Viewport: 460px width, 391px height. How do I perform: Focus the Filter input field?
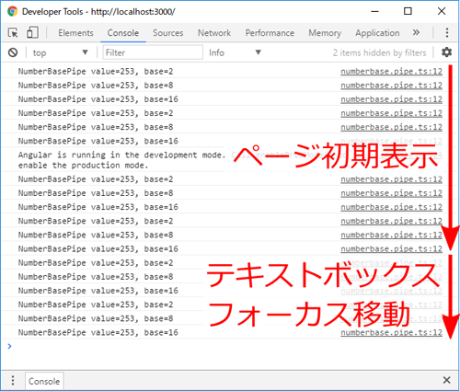tap(153, 52)
